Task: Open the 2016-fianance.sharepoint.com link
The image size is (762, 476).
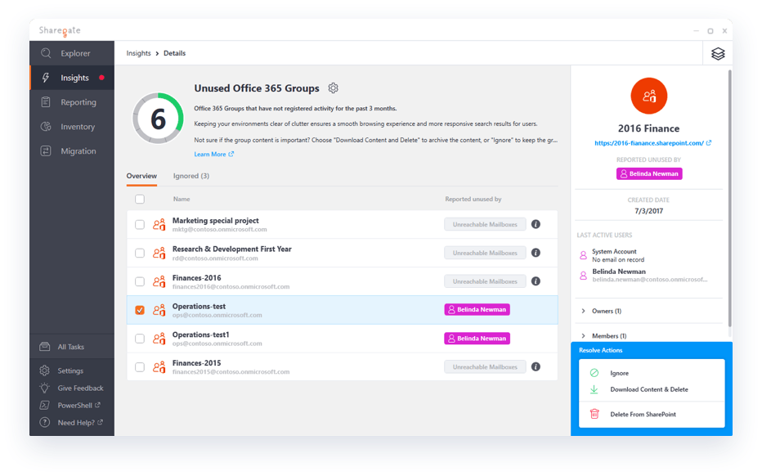Action: 652,143
